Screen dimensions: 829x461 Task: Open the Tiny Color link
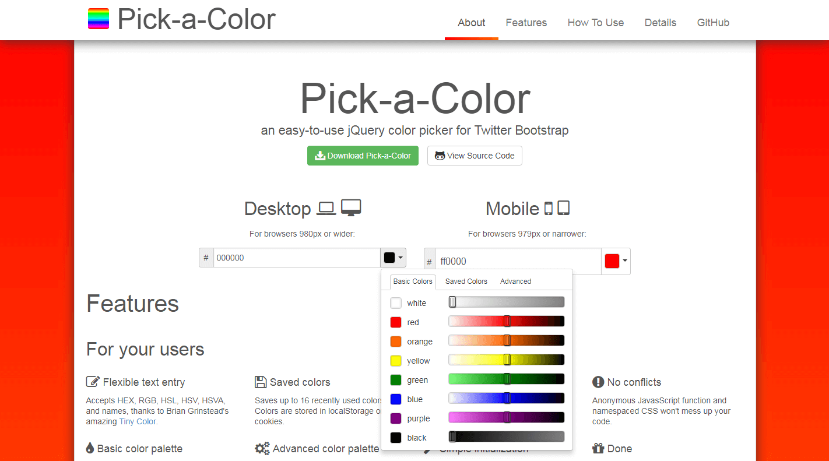click(138, 421)
